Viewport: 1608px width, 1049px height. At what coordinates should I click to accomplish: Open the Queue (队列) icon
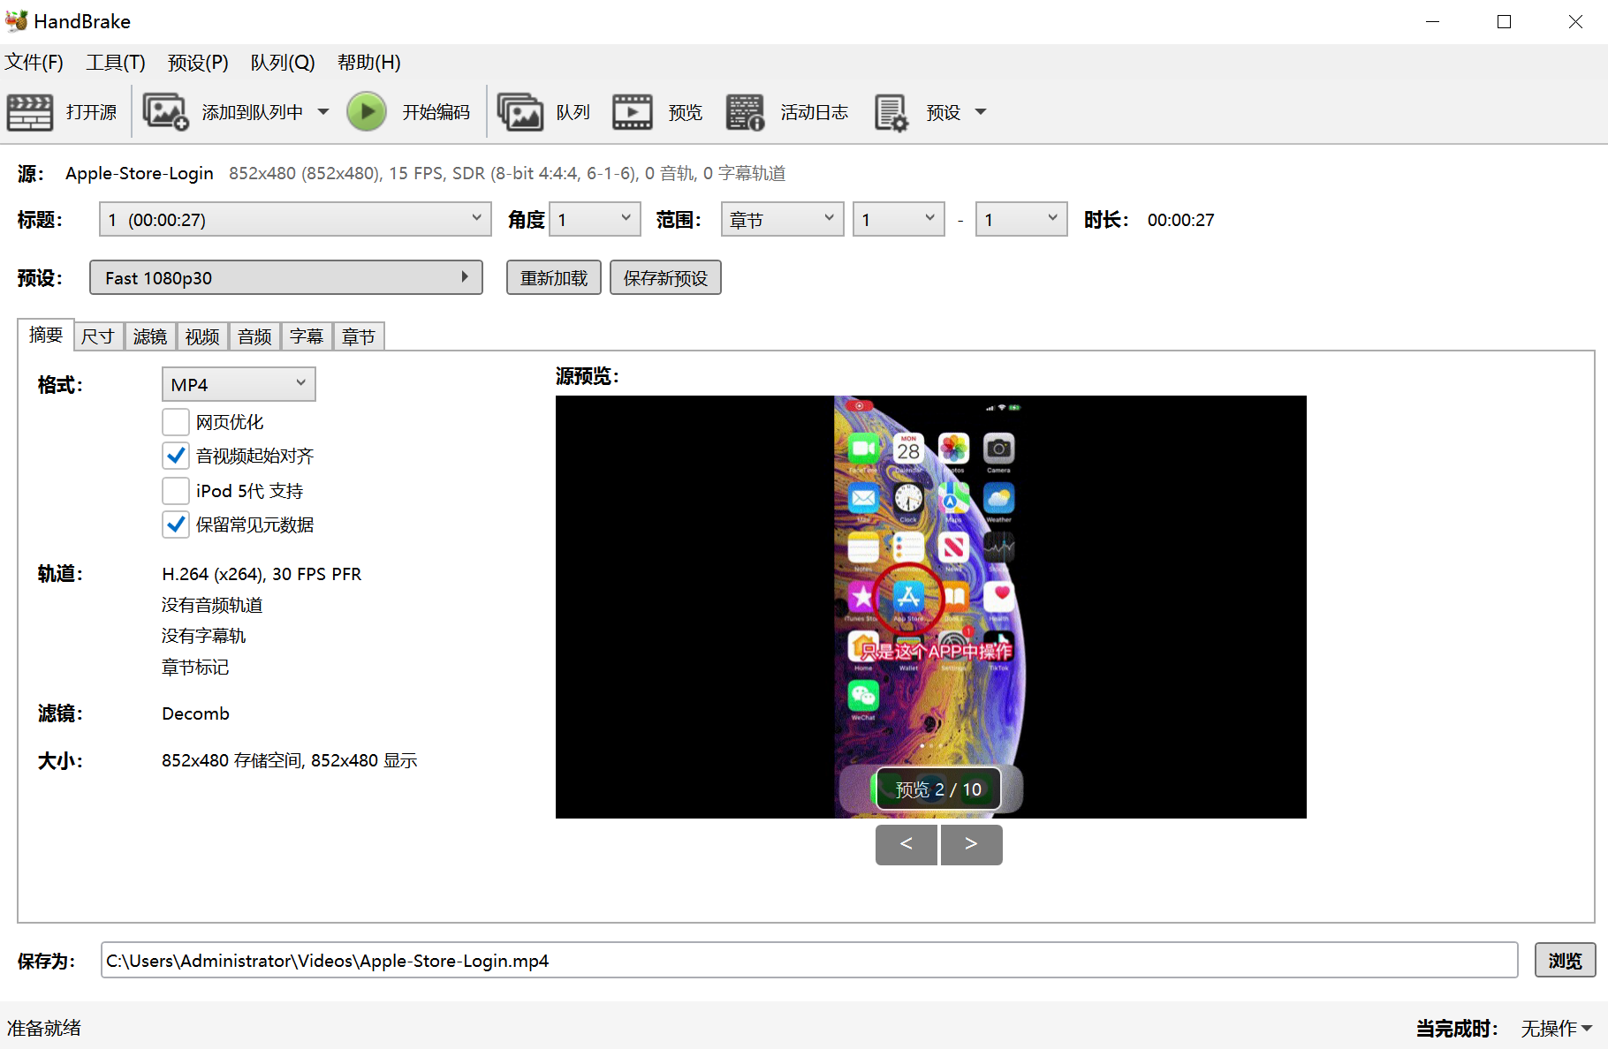click(x=520, y=112)
